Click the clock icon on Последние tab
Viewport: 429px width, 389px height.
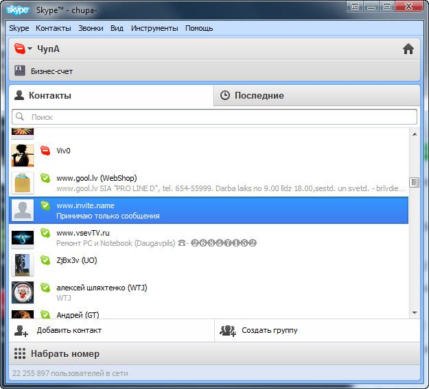click(225, 95)
